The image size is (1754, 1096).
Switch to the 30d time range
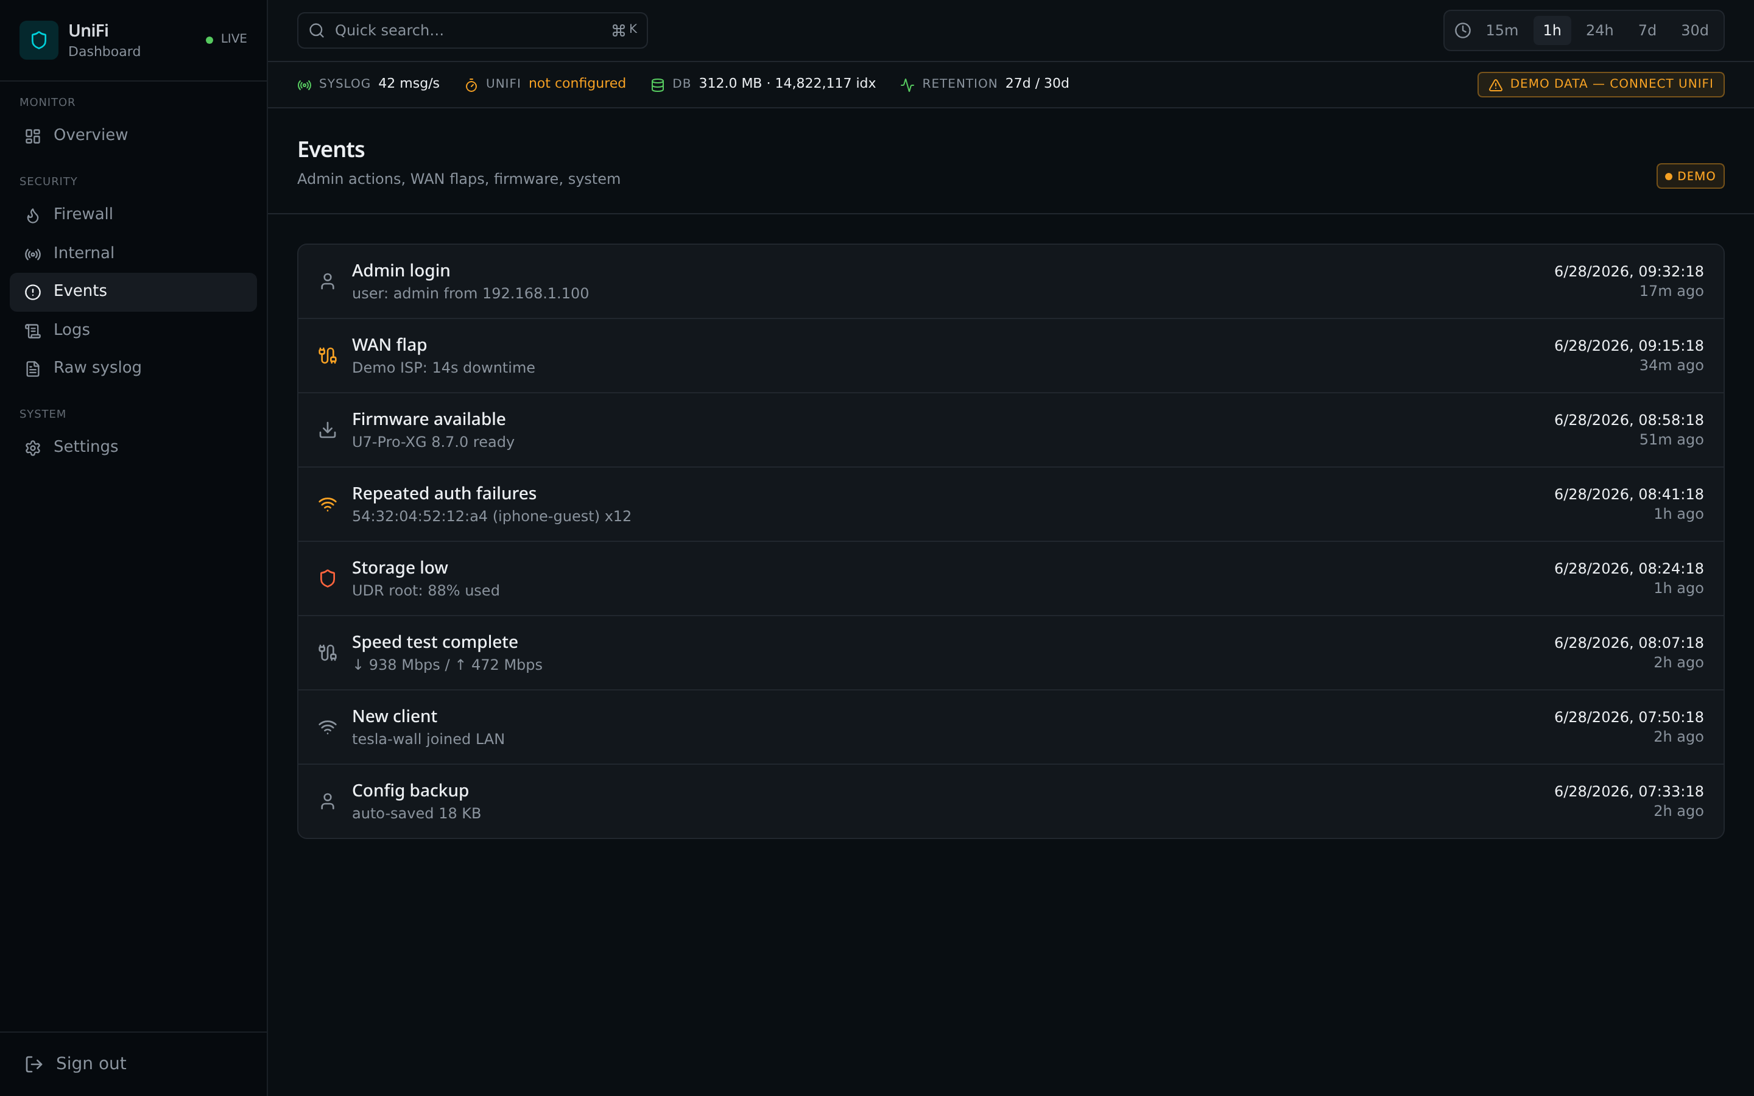point(1694,30)
